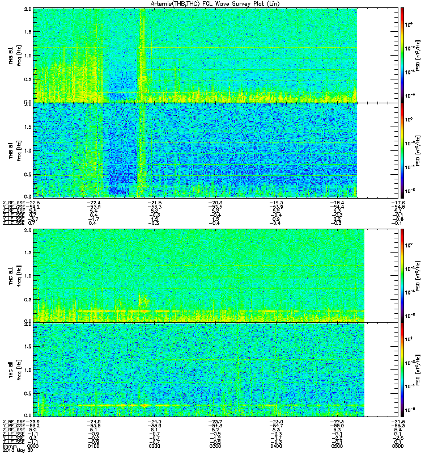Click the X_RE_GSE label under THB panels
The height and width of the screenshot is (454, 425).
click(x=14, y=203)
